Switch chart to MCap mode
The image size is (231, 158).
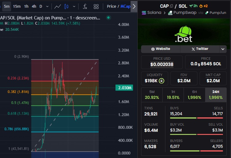coord(125,6)
